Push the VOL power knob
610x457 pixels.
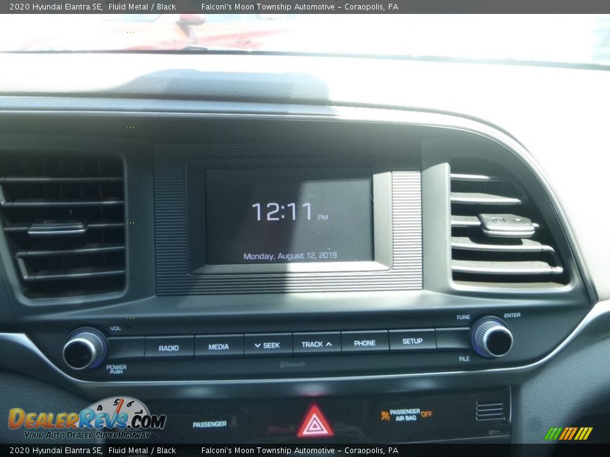(x=84, y=348)
